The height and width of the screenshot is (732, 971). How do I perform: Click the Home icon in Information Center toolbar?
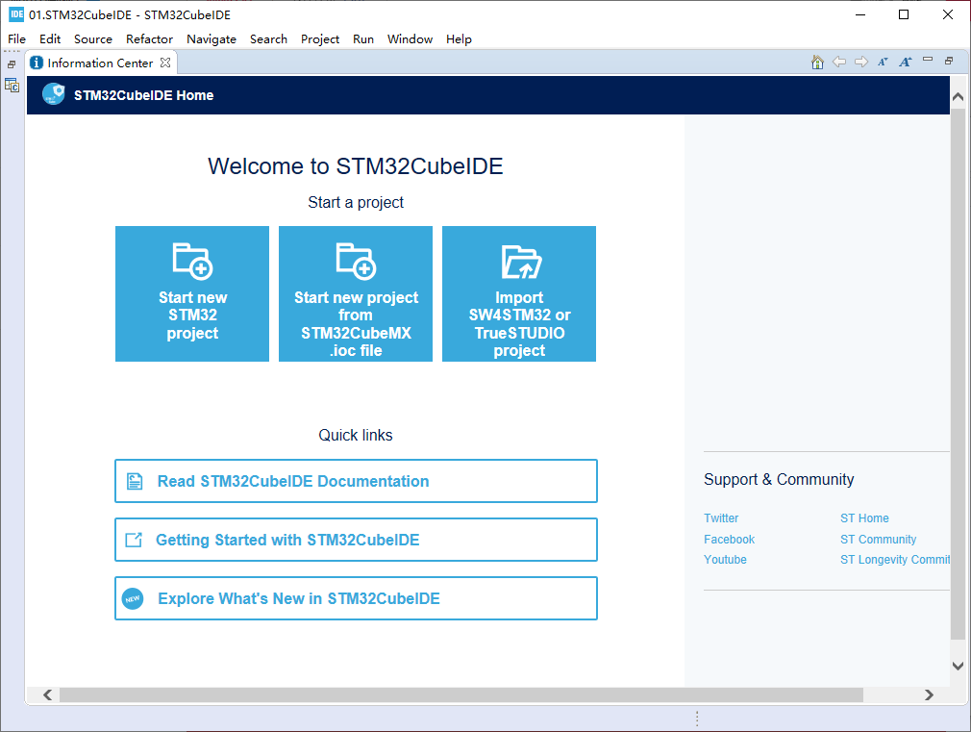tap(817, 62)
